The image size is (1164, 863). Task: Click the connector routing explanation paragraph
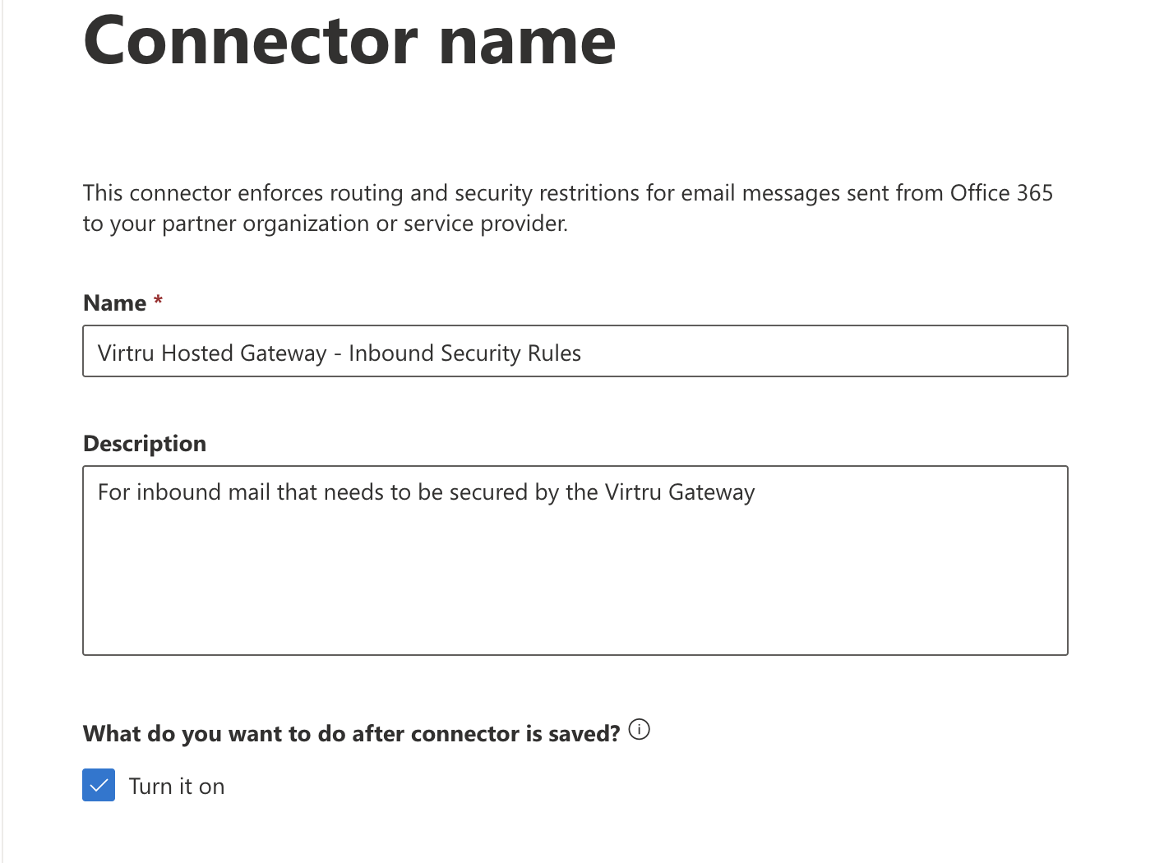pyautogui.click(x=568, y=208)
